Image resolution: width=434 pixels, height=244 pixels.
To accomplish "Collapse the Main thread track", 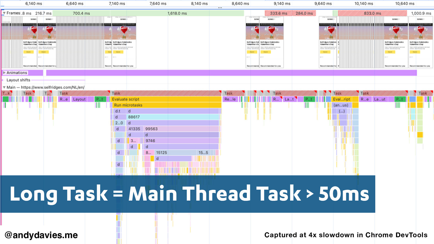I will pyautogui.click(x=4, y=87).
